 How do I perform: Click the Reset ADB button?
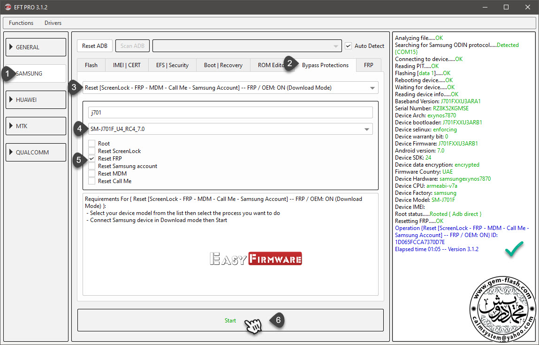tap(95, 46)
